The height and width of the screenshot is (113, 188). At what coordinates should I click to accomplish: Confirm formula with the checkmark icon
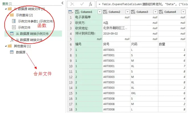tap(82, 4)
